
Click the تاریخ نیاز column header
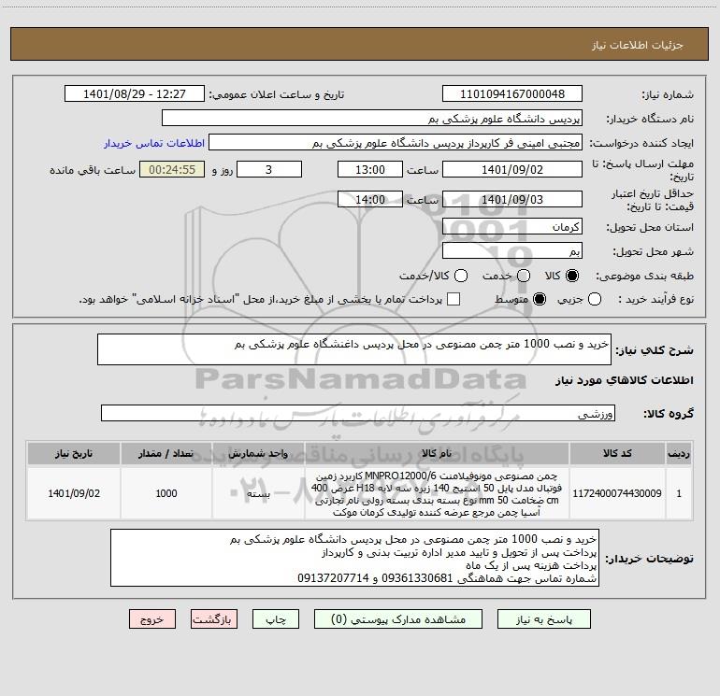coord(74,454)
